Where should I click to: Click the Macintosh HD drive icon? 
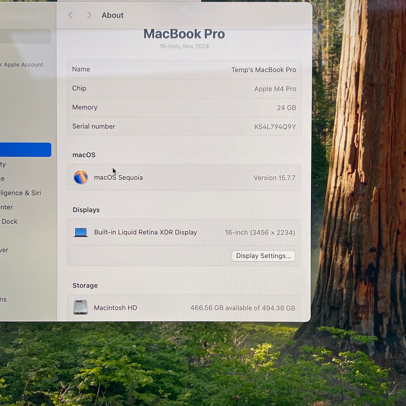[81, 307]
